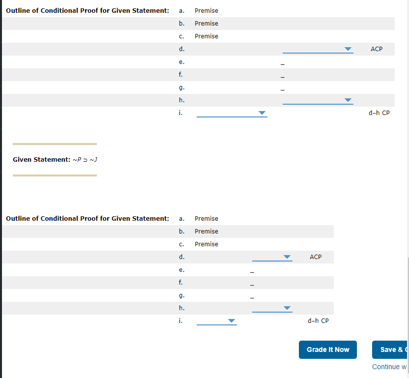This screenshot has height=378, width=409.
Task: Click the step b Premise row in top outline
Action: pos(206,23)
